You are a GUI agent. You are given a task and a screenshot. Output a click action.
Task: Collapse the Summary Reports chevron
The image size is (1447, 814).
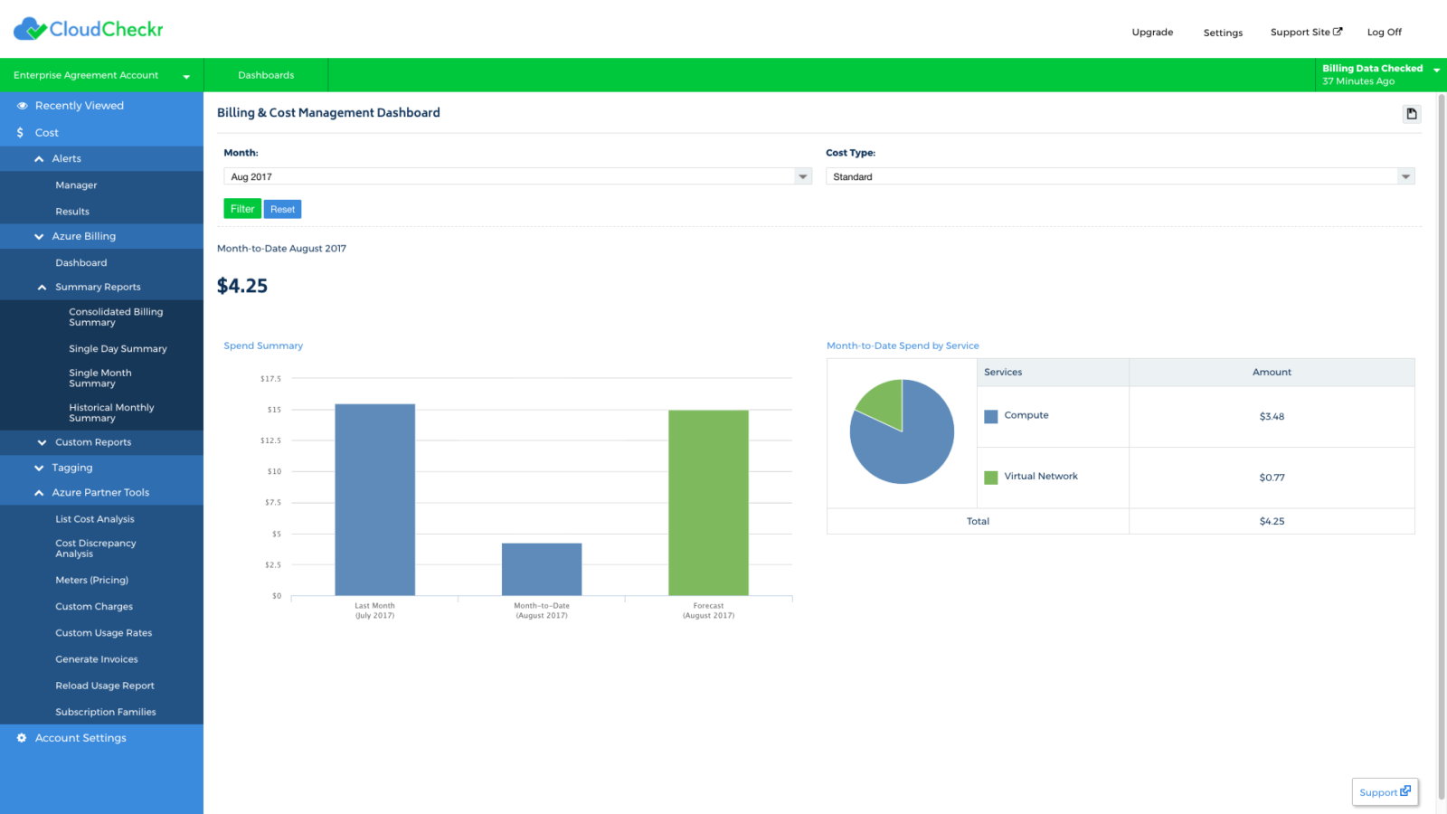pos(42,288)
